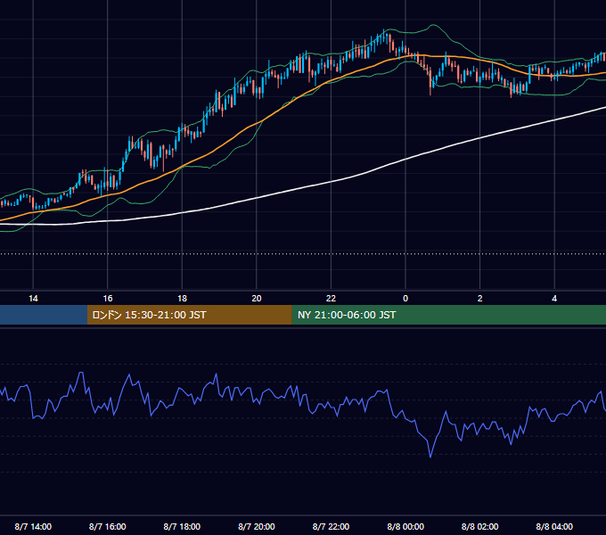Screen dimensions: 606x535
Task: Click the "18" hour label on the time axis
Action: pyautogui.click(x=182, y=299)
